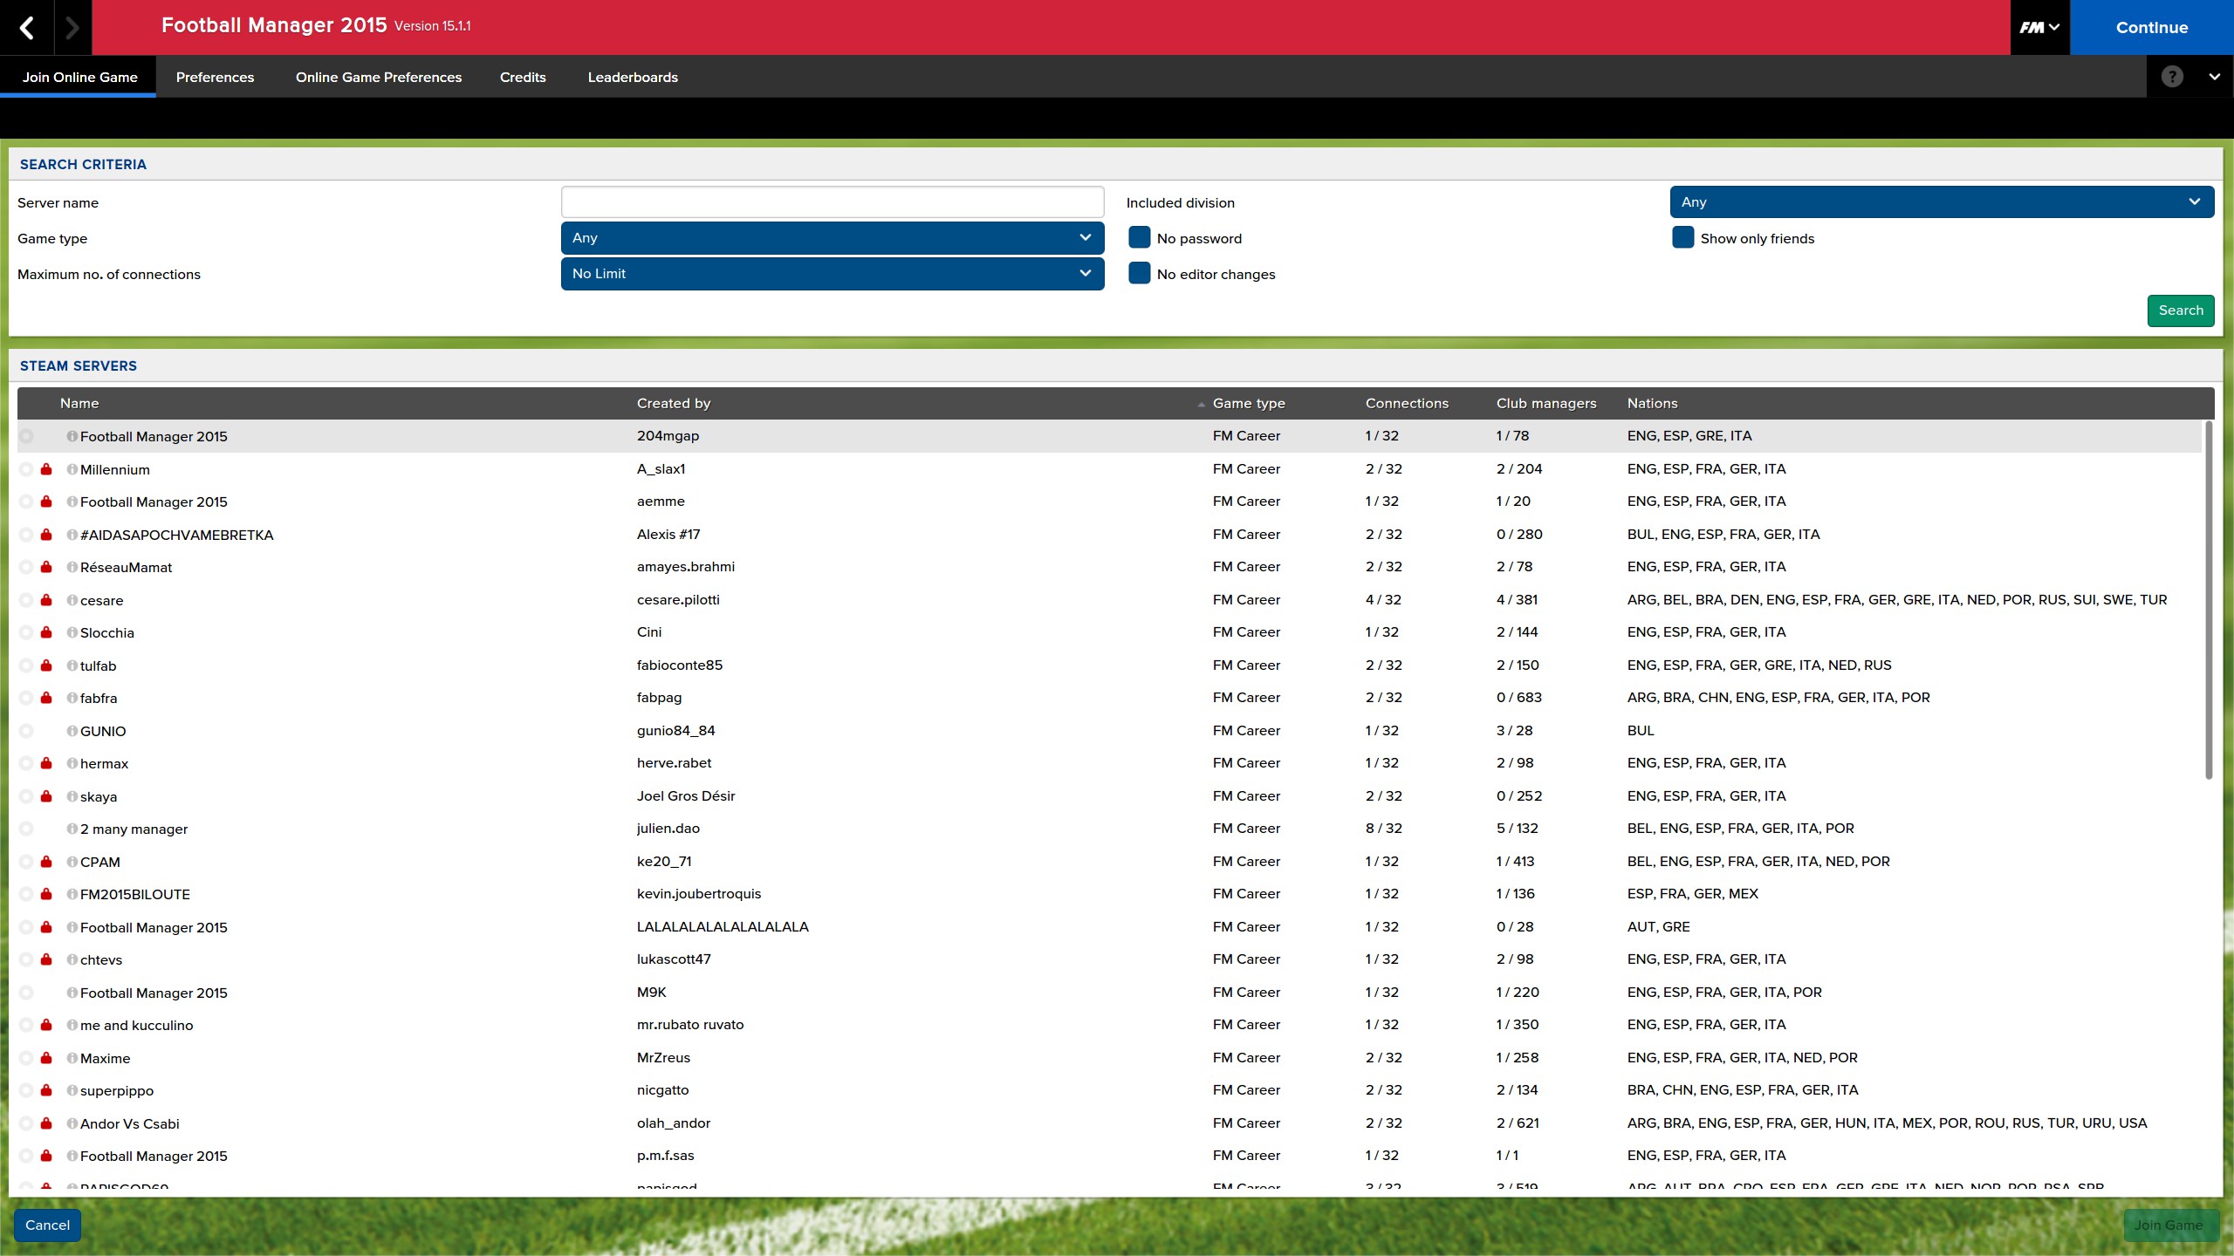Click the lock icon on Maxime row

(46, 1058)
